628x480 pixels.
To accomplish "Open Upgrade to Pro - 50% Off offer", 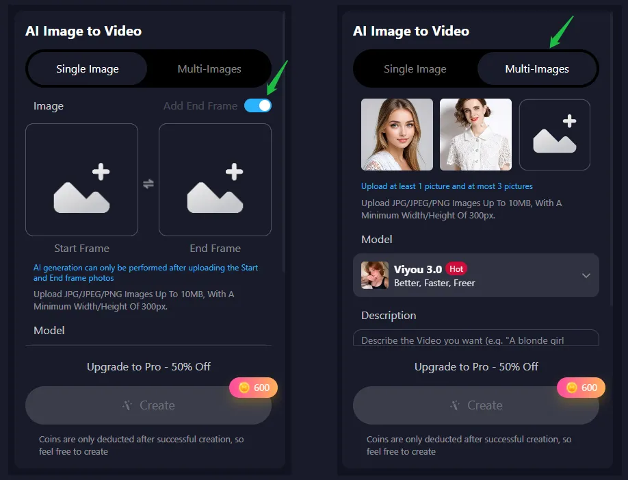I will point(148,366).
